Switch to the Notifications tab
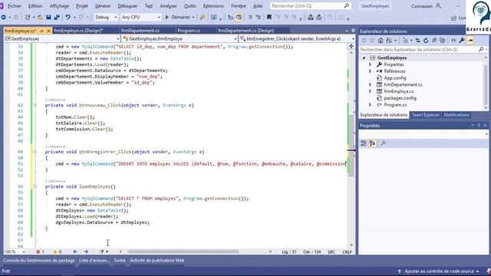Screen dimensions: 491x276 click(456, 115)
